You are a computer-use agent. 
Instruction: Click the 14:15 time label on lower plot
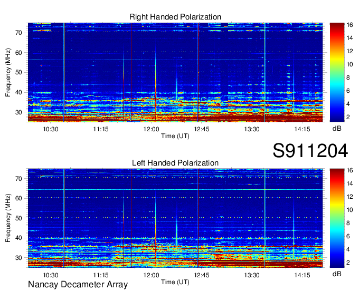(x=302, y=275)
